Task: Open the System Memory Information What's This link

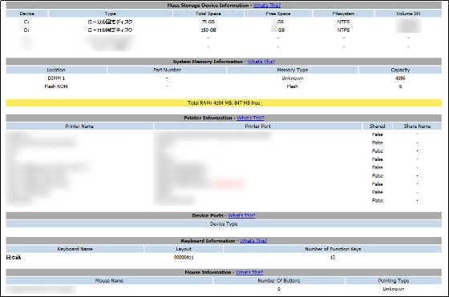Action: click(x=261, y=62)
